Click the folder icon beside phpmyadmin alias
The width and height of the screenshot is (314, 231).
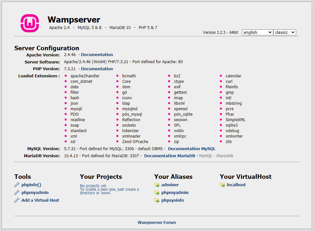(x=157, y=193)
